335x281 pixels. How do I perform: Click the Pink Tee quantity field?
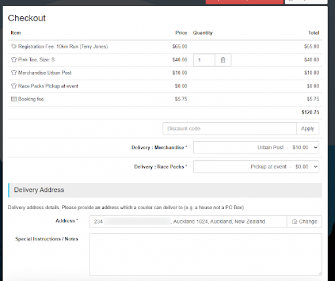click(204, 60)
